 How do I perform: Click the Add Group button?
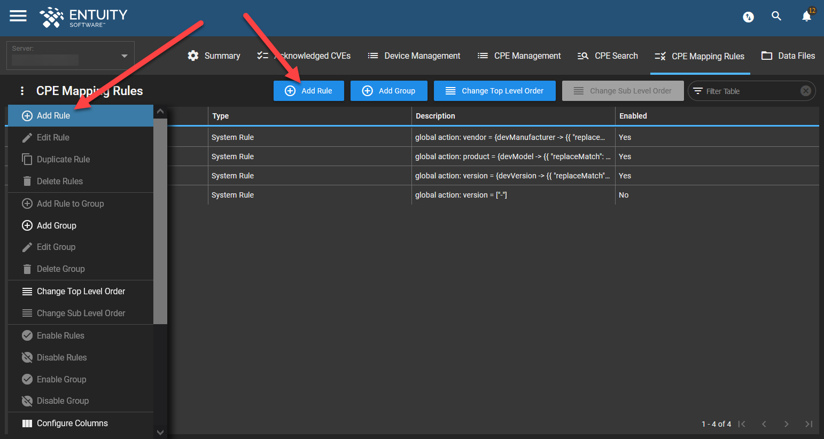[x=388, y=91]
